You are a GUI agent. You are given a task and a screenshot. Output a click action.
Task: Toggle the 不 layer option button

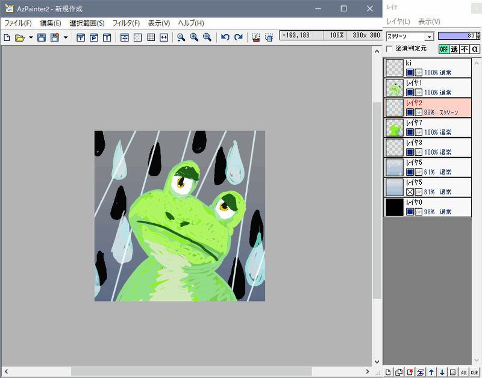click(464, 49)
